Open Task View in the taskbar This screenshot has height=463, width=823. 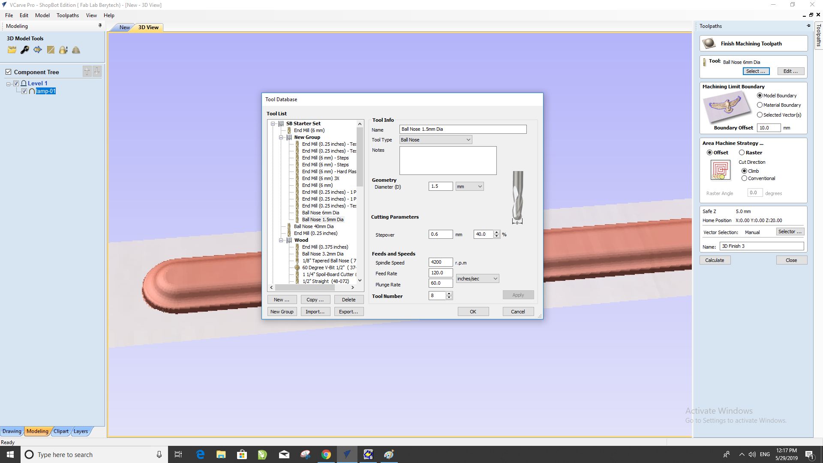pyautogui.click(x=178, y=454)
